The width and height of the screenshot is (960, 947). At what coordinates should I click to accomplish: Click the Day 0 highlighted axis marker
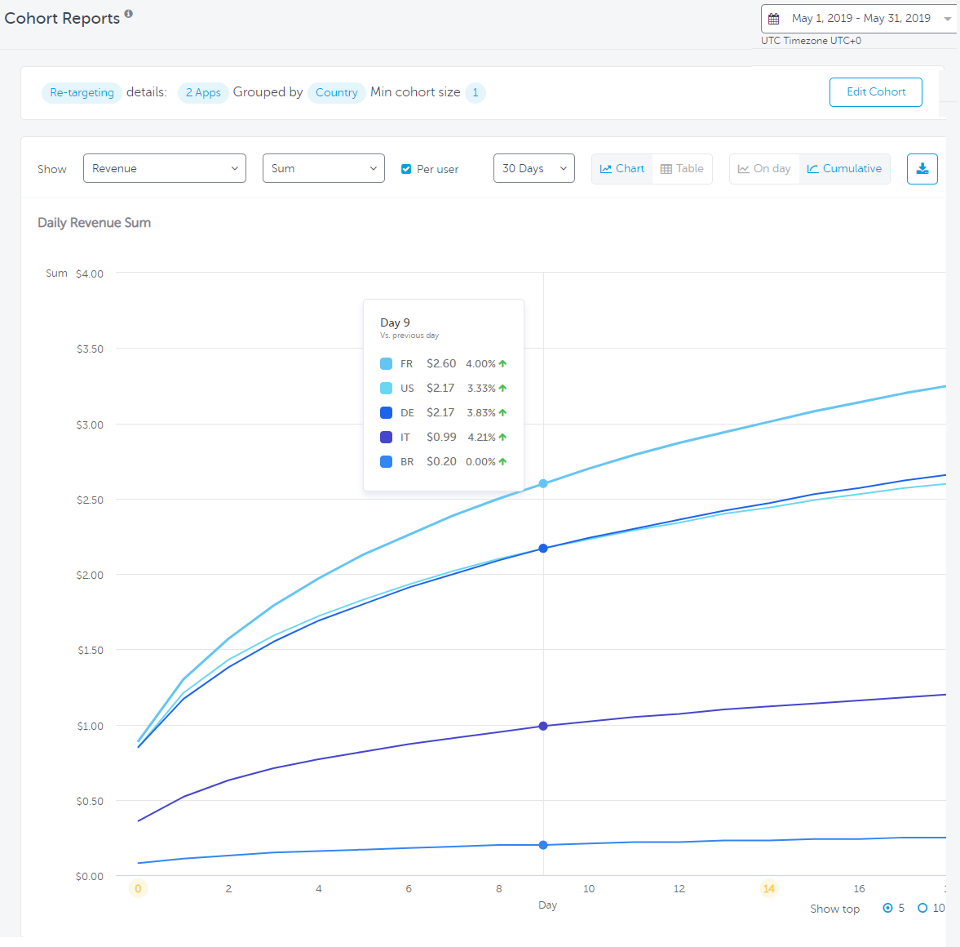click(x=138, y=888)
